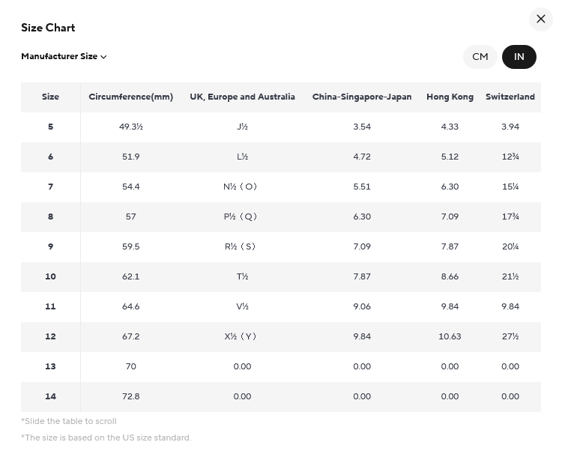Click the Switzerland column header

pyautogui.click(x=510, y=97)
